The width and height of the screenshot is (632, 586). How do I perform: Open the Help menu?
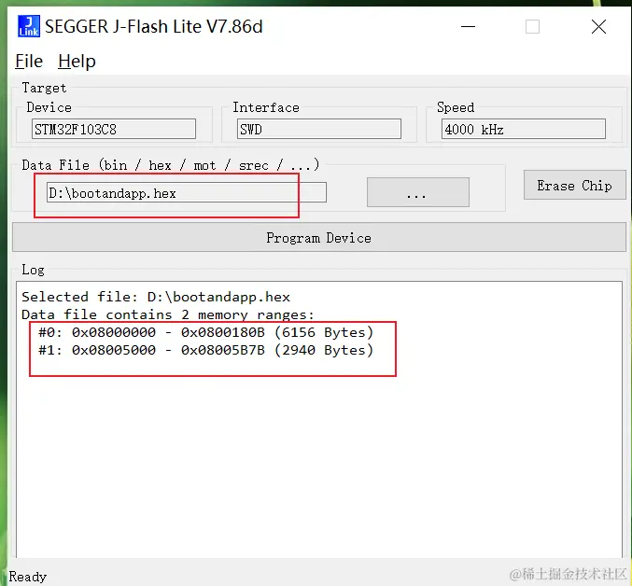77,62
